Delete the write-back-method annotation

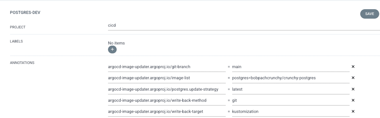tap(353, 100)
